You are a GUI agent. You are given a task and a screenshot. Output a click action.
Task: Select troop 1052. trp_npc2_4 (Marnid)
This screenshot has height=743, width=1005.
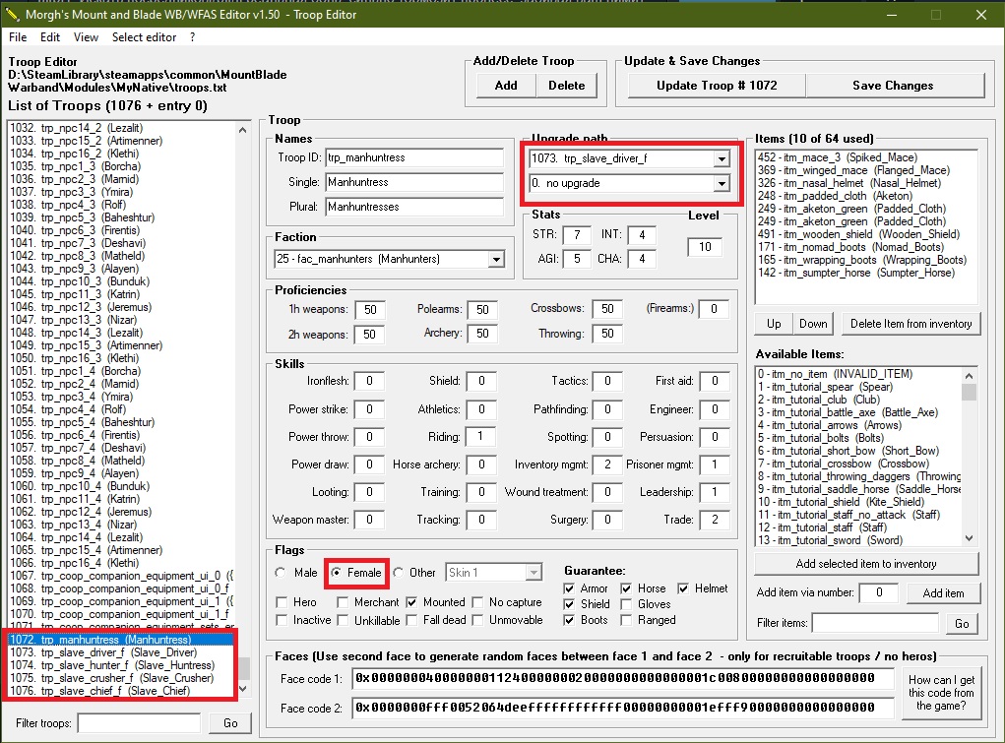pyautogui.click(x=122, y=384)
